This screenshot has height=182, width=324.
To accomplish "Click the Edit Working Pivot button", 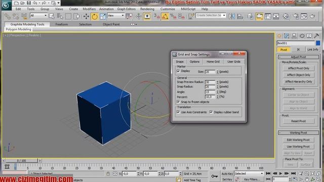I will tap(298, 140).
